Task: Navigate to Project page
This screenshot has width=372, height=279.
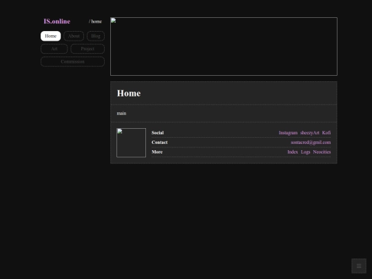Action: click(x=87, y=49)
